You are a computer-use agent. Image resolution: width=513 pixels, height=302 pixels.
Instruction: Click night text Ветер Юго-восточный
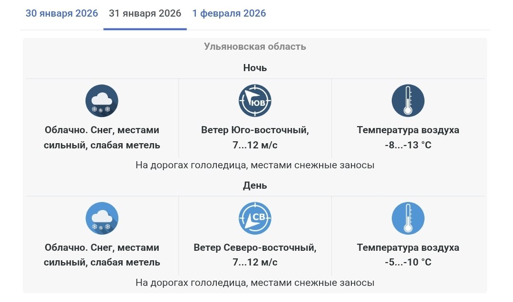pyautogui.click(x=255, y=130)
